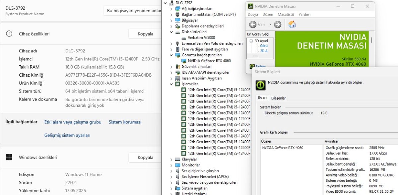The image size is (398, 195).
Task: Click the İşlemciler processor category icon
Action: click(178, 84)
